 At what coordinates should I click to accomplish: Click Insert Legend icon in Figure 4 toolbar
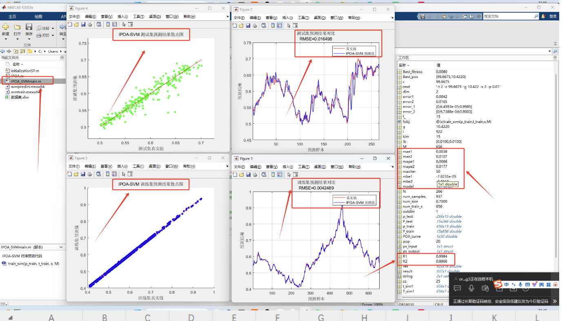[114, 25]
